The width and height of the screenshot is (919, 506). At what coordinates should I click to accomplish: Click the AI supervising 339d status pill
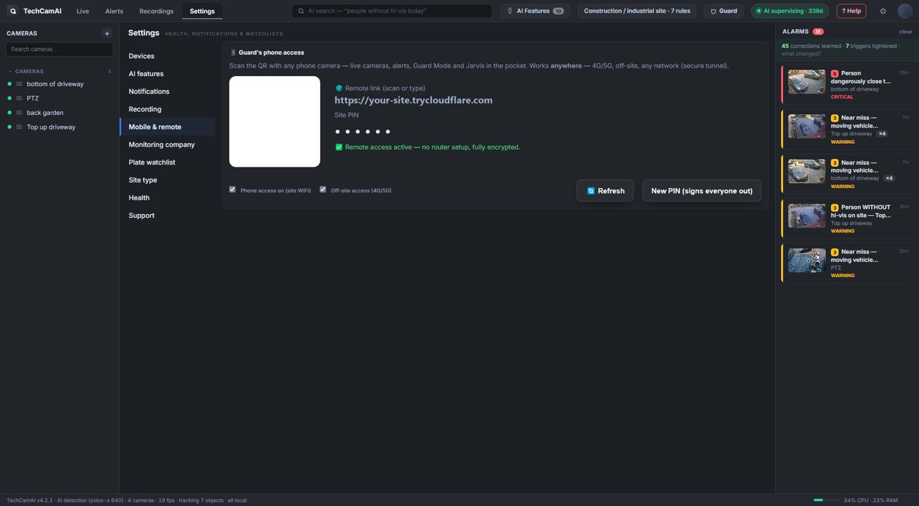coord(790,11)
